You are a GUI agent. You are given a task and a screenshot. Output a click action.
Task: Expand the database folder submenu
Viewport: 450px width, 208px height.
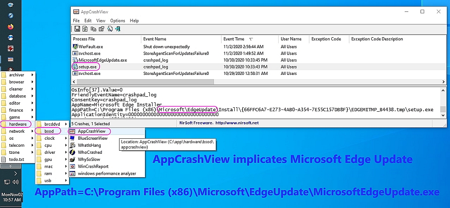17,96
